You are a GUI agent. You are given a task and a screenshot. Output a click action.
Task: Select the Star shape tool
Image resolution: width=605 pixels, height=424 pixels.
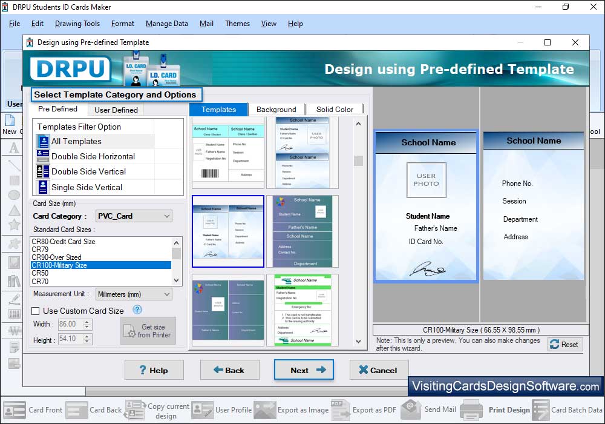click(x=15, y=224)
